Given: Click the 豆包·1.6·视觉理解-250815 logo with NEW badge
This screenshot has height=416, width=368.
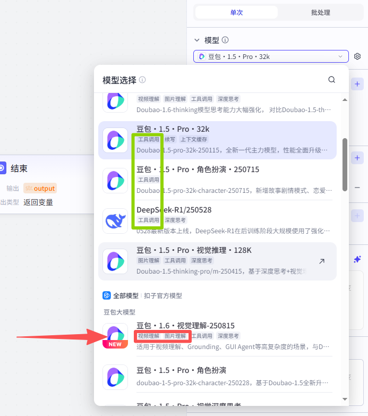Looking at the screenshot, I should (115, 336).
